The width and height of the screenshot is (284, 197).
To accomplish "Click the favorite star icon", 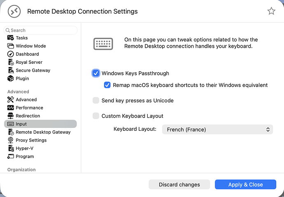I will point(271,11).
